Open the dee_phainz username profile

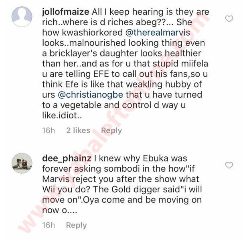pyautogui.click(x=67, y=159)
